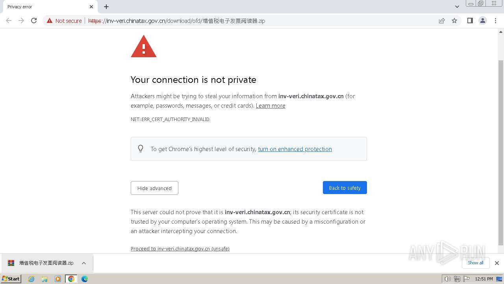Open the Not secure warning indicator
The height and width of the screenshot is (284, 504).
pyautogui.click(x=64, y=21)
